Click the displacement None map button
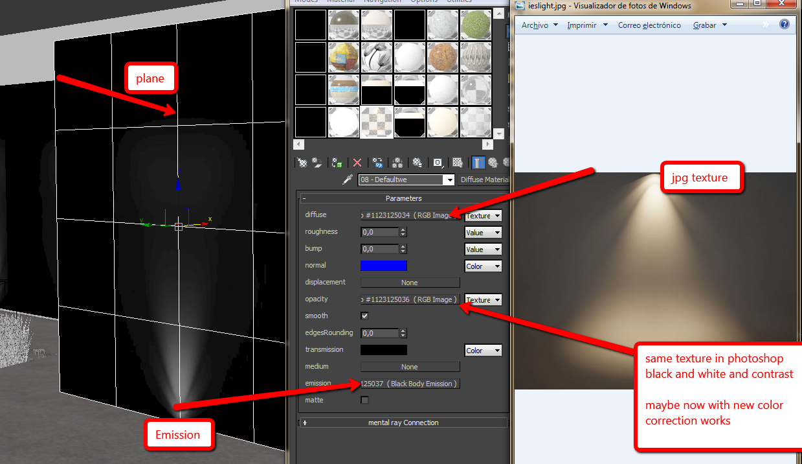The width and height of the screenshot is (802, 464). click(x=410, y=283)
